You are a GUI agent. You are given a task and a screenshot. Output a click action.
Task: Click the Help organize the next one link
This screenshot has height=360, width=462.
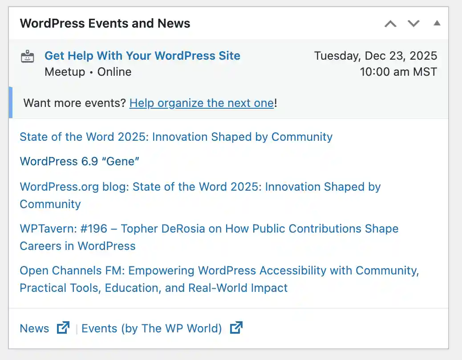(201, 103)
